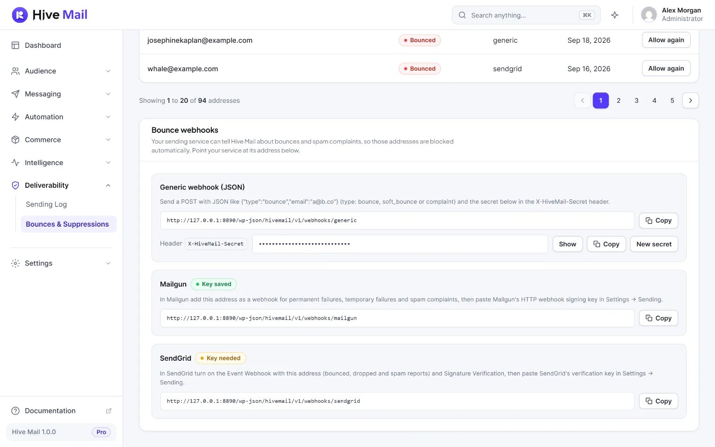Click the Commerce box icon
The height and width of the screenshot is (447, 715).
coord(15,139)
